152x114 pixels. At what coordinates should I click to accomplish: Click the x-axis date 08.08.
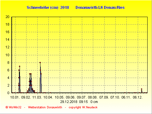click(x=93, y=97)
